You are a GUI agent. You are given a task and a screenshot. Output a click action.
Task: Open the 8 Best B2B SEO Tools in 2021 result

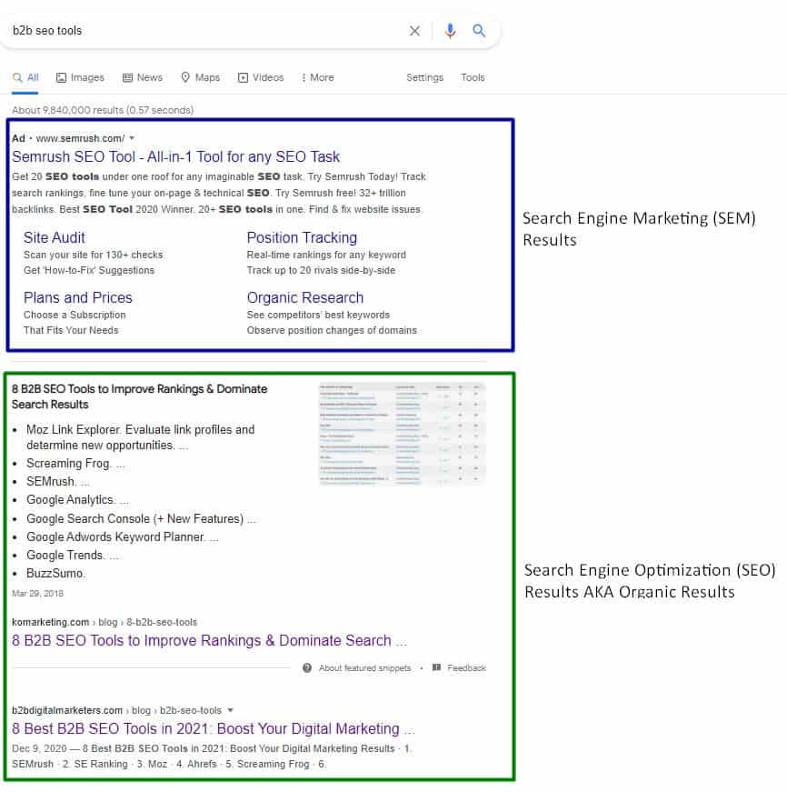(x=213, y=728)
